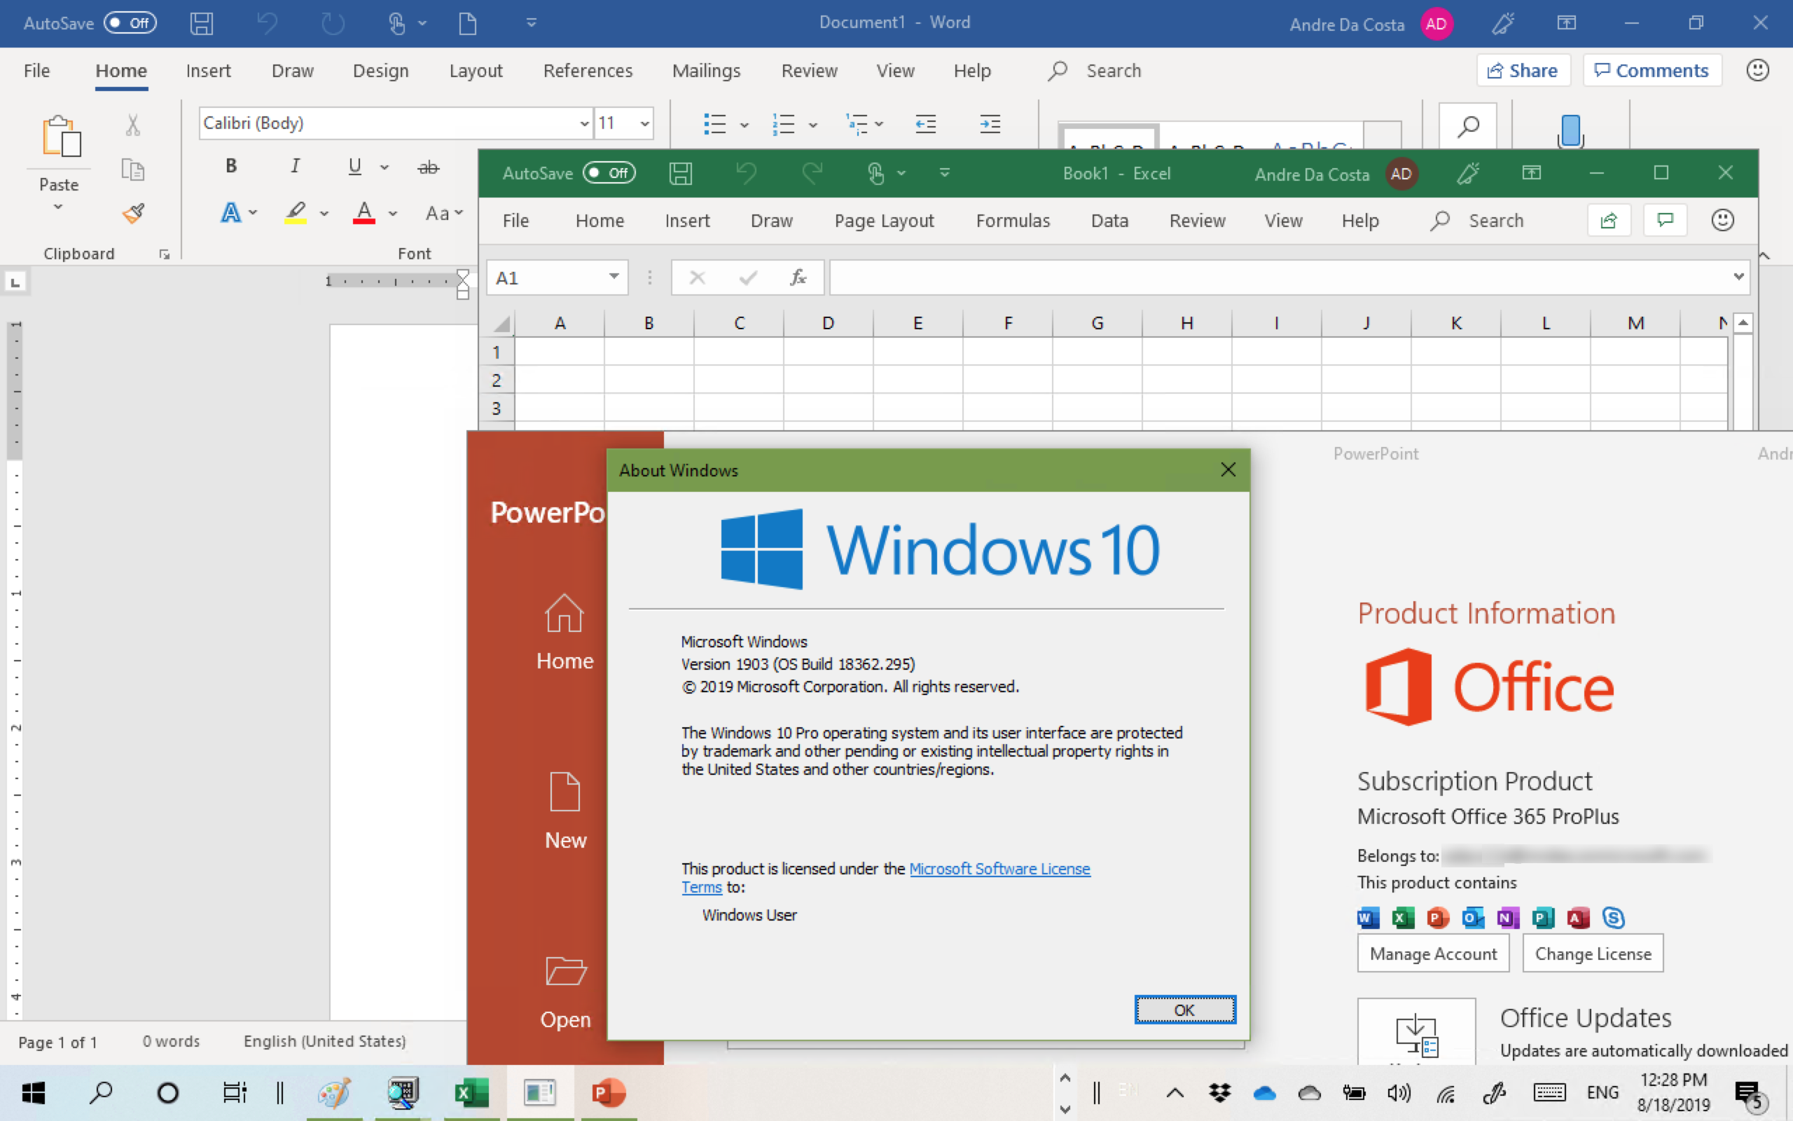Open the Excel Page Layout tab
This screenshot has width=1793, height=1121.
coord(884,220)
